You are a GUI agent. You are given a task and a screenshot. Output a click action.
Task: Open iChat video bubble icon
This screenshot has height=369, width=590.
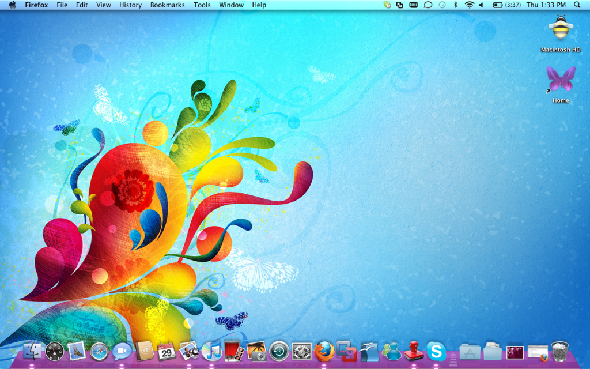[x=122, y=351]
